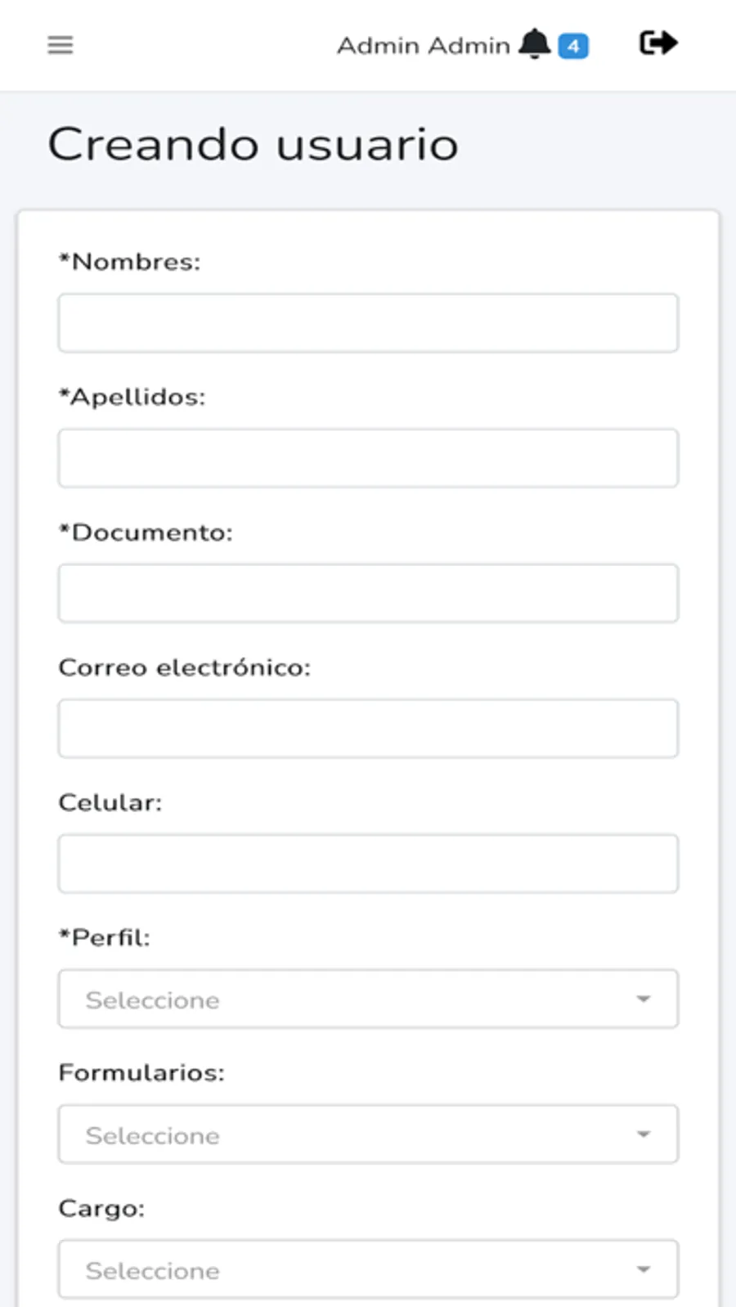This screenshot has width=736, height=1307.
Task: Click the Celular input box
Action: tap(368, 864)
